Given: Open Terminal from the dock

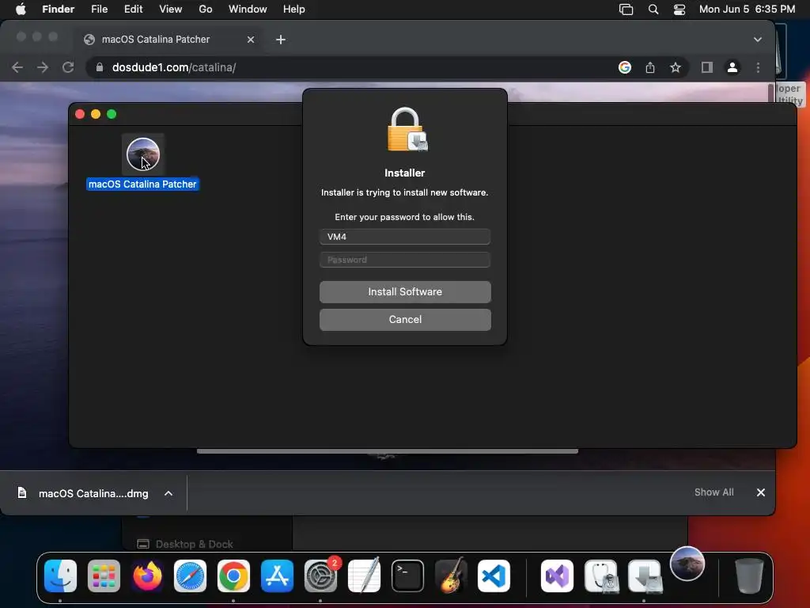Looking at the screenshot, I should click(407, 576).
